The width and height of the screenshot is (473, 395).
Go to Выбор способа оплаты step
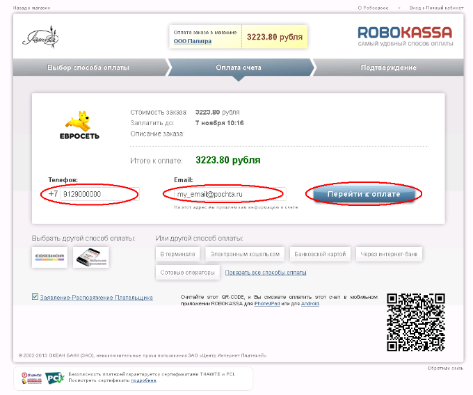88,67
